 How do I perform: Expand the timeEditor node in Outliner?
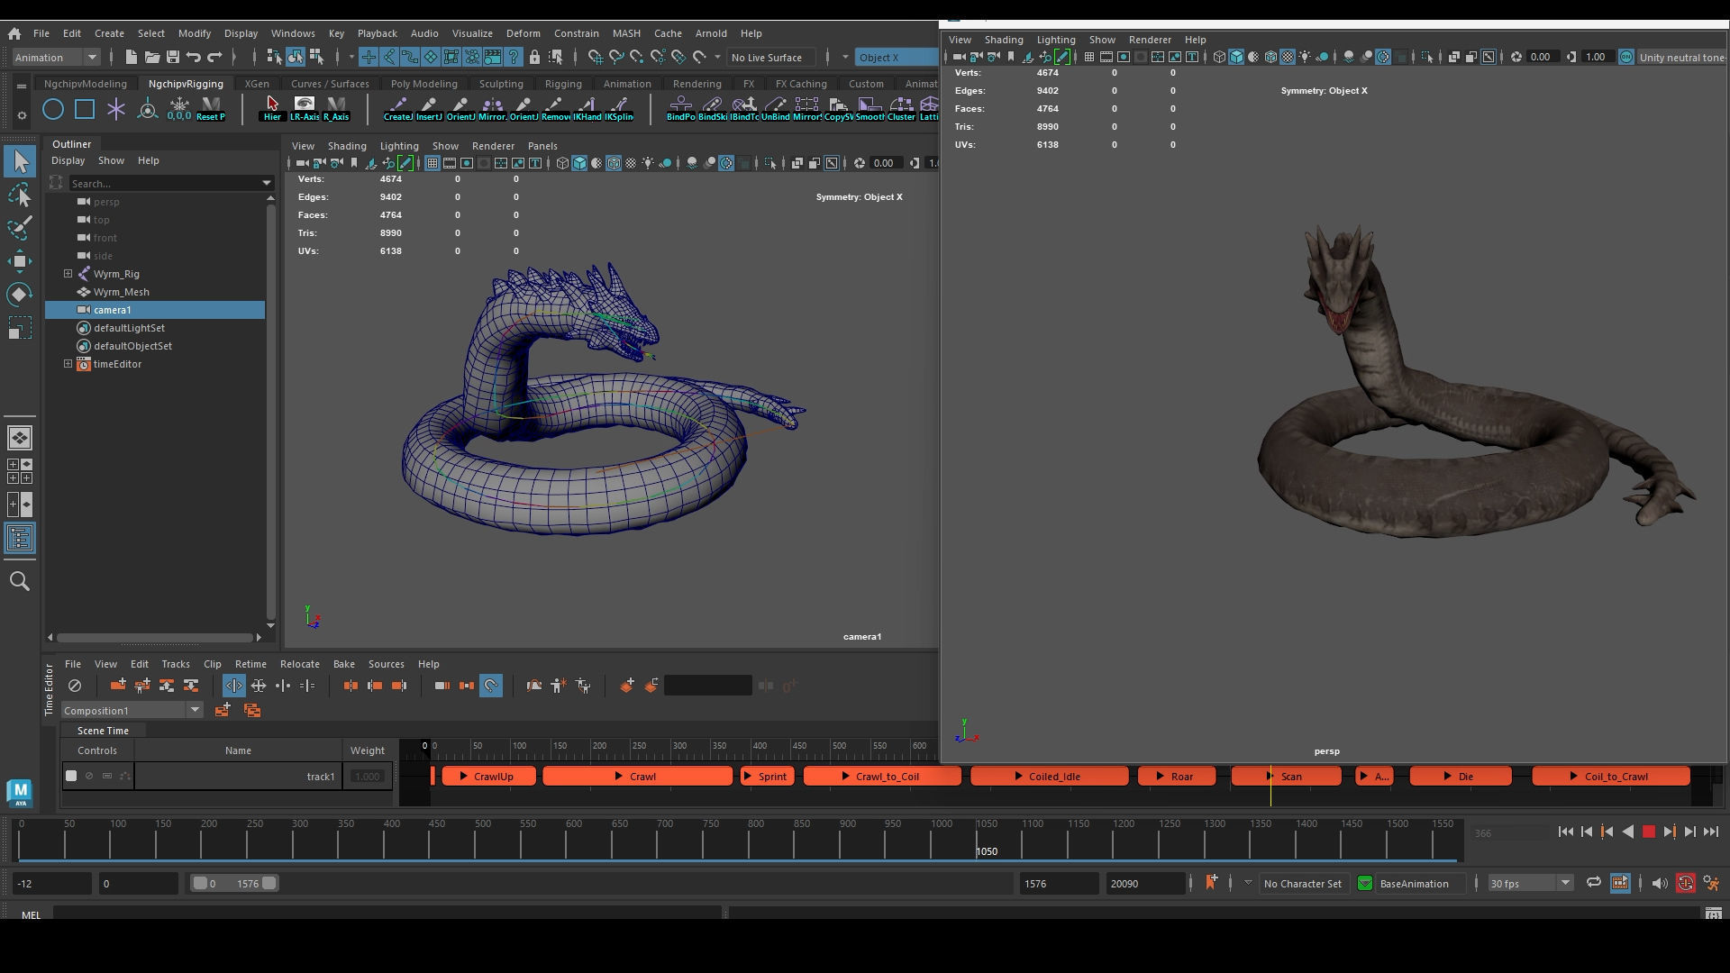click(68, 364)
